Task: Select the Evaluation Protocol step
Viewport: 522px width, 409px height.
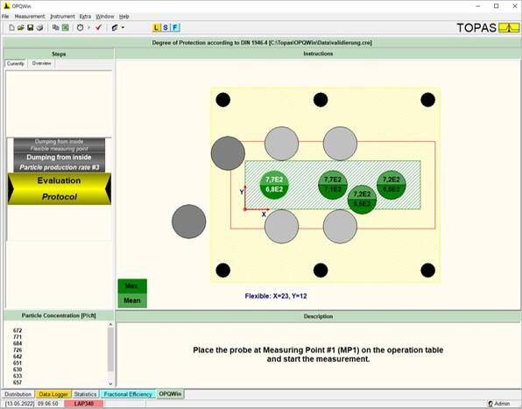Action: [60, 188]
